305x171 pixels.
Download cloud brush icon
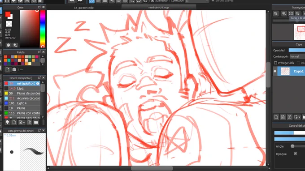tap(7, 122)
